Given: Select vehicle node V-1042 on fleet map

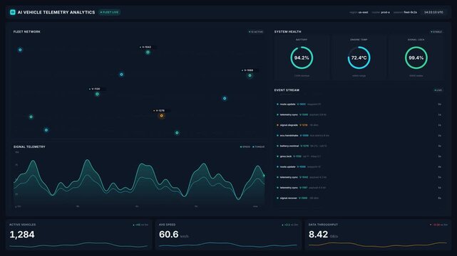Looking at the screenshot, I should pos(148,53).
